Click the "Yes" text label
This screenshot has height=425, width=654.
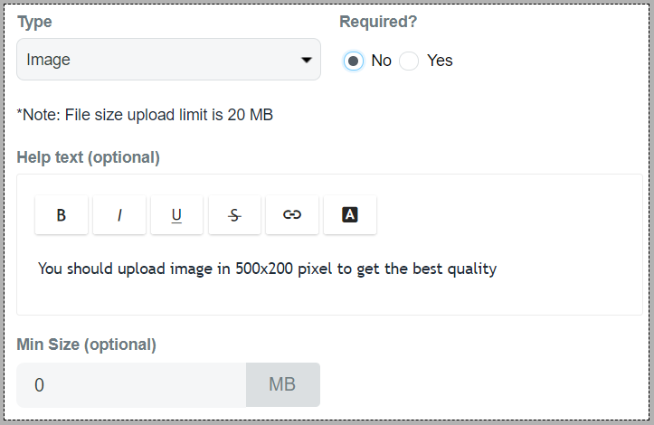click(x=440, y=61)
